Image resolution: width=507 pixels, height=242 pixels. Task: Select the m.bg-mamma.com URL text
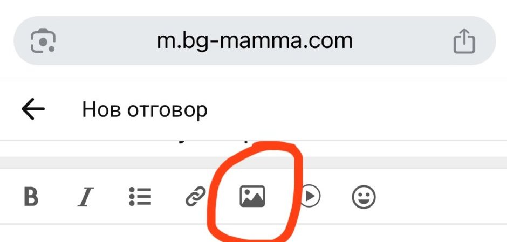(255, 42)
